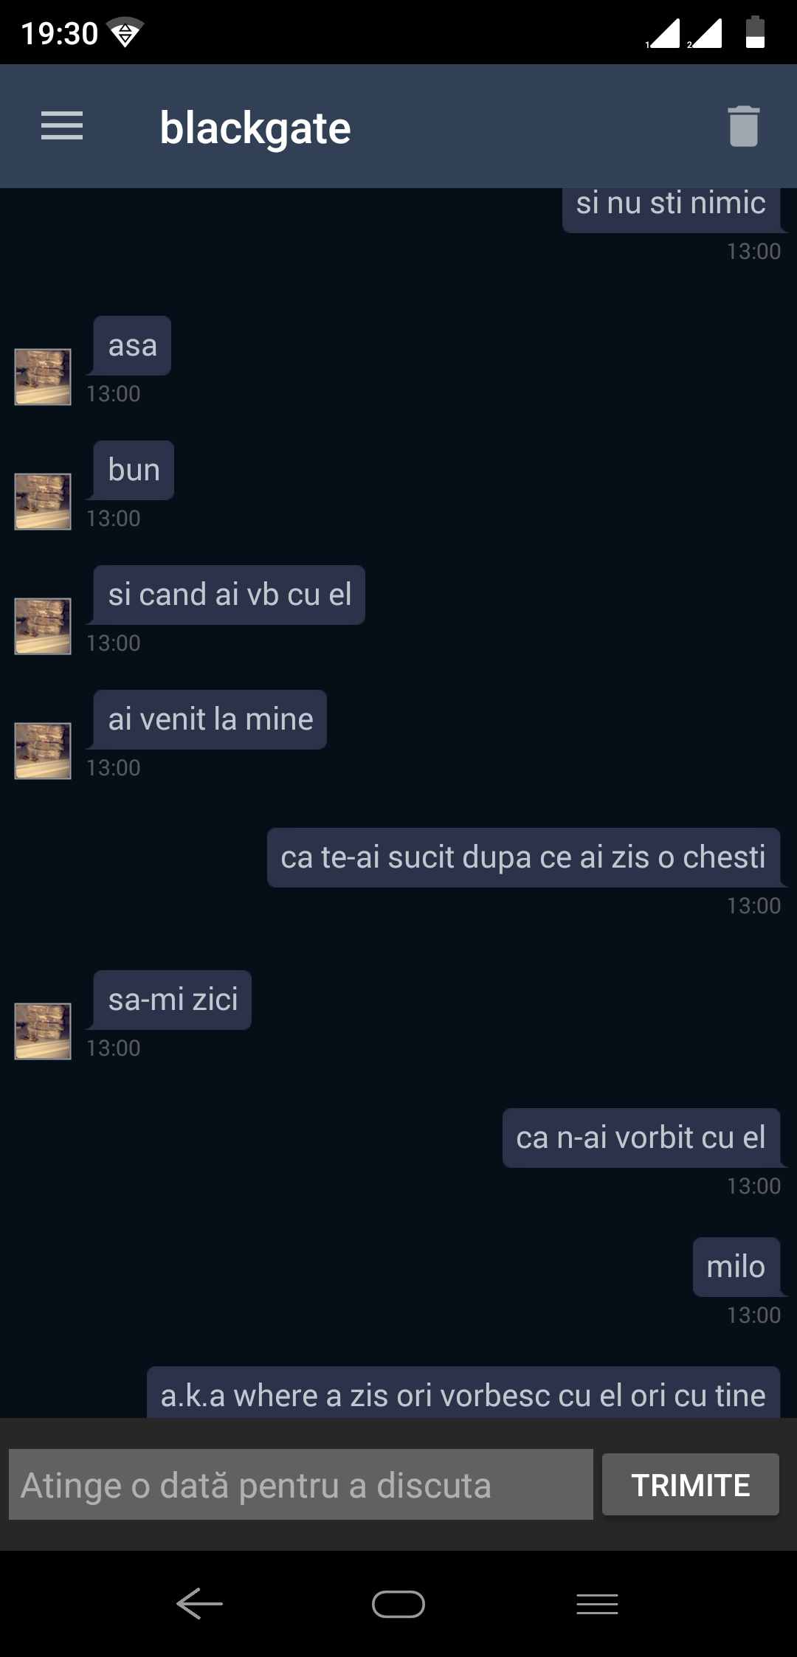Tap avatar beside 'bun' message
Screen dimensions: 797x1657
click(43, 502)
